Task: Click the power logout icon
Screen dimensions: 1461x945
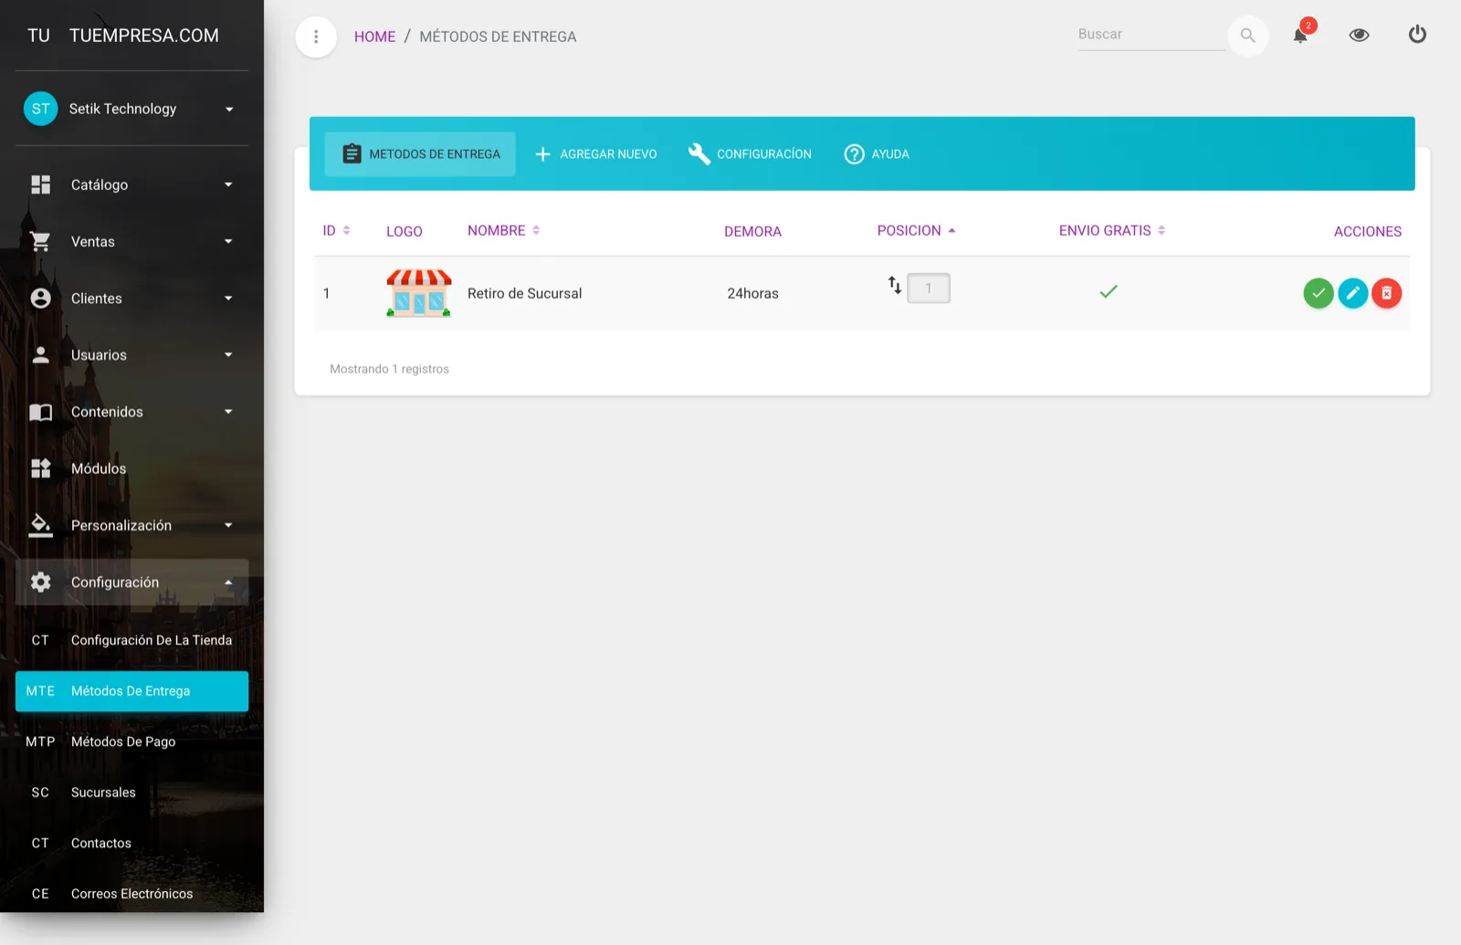Action: [x=1417, y=35]
